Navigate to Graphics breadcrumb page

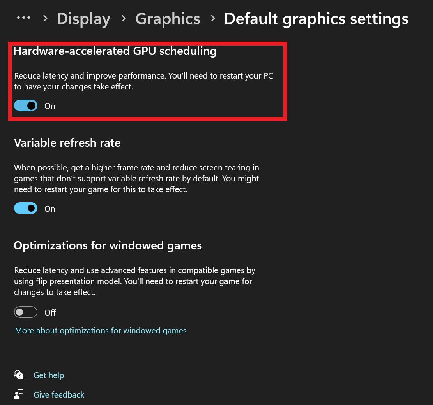[x=168, y=19]
